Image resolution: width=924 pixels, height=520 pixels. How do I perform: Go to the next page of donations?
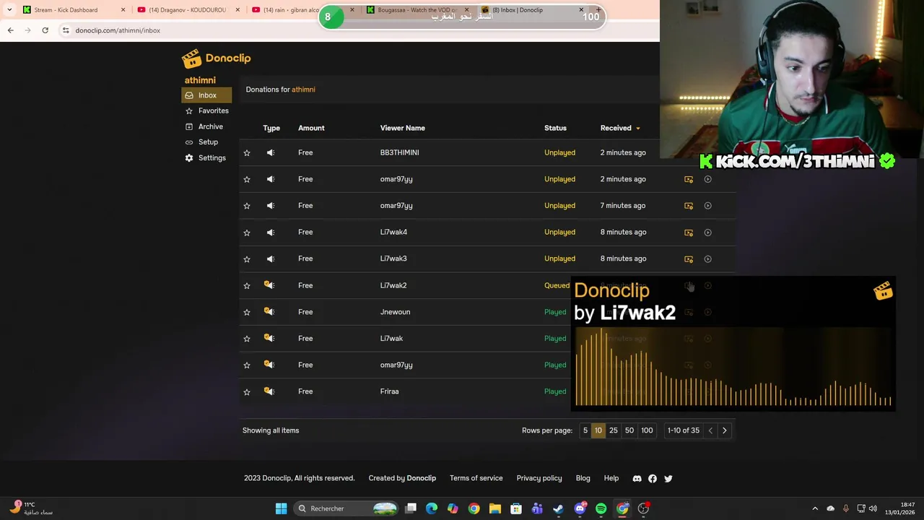coord(725,430)
